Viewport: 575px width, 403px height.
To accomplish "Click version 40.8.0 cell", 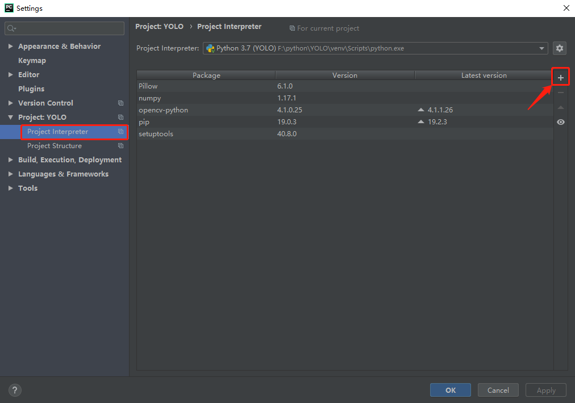I will pyautogui.click(x=287, y=134).
